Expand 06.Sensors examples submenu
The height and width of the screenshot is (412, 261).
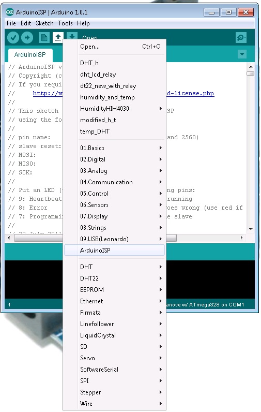[114, 205]
